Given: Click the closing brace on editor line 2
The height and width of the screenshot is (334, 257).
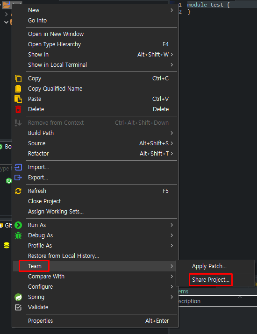Looking at the screenshot, I should coord(189,12).
